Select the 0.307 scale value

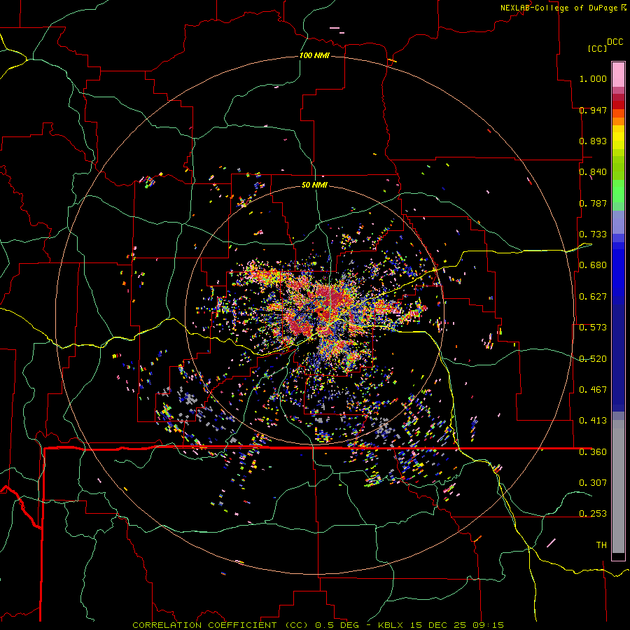pyautogui.click(x=593, y=482)
